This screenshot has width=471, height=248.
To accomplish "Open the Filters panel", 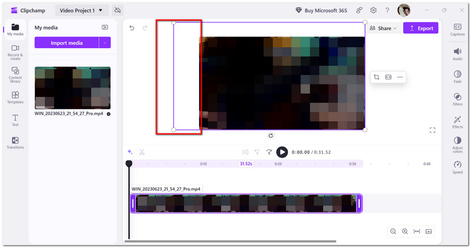I will point(457,99).
